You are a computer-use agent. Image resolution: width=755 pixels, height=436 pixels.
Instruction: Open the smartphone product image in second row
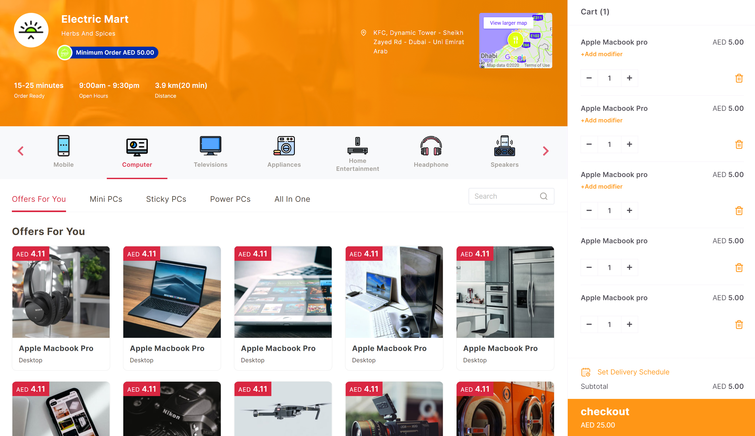click(61, 409)
